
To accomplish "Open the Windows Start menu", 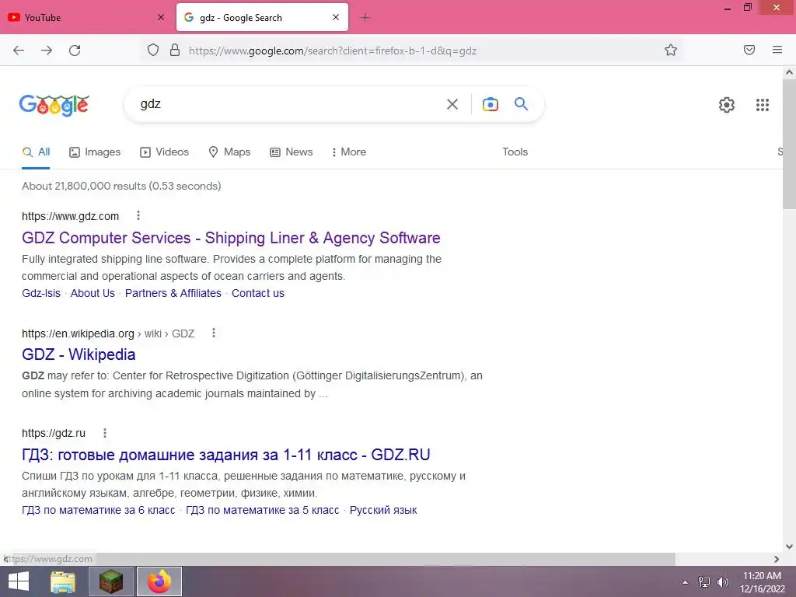I will [x=19, y=581].
